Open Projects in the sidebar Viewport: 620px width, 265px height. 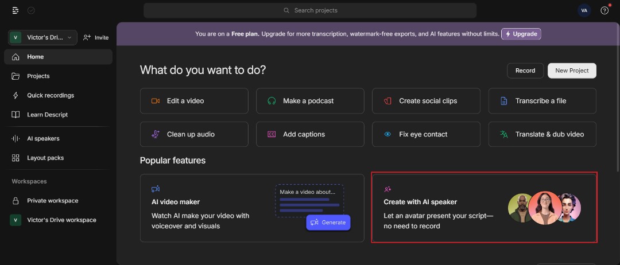(58, 76)
